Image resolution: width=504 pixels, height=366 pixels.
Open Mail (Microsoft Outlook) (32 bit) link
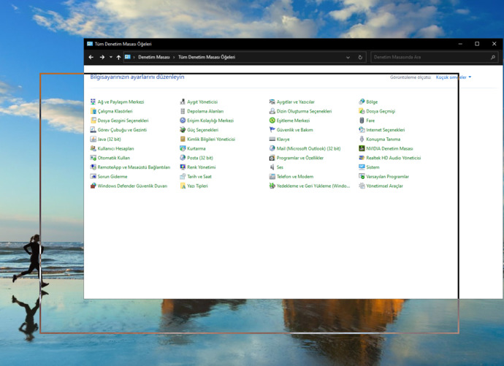pos(308,148)
